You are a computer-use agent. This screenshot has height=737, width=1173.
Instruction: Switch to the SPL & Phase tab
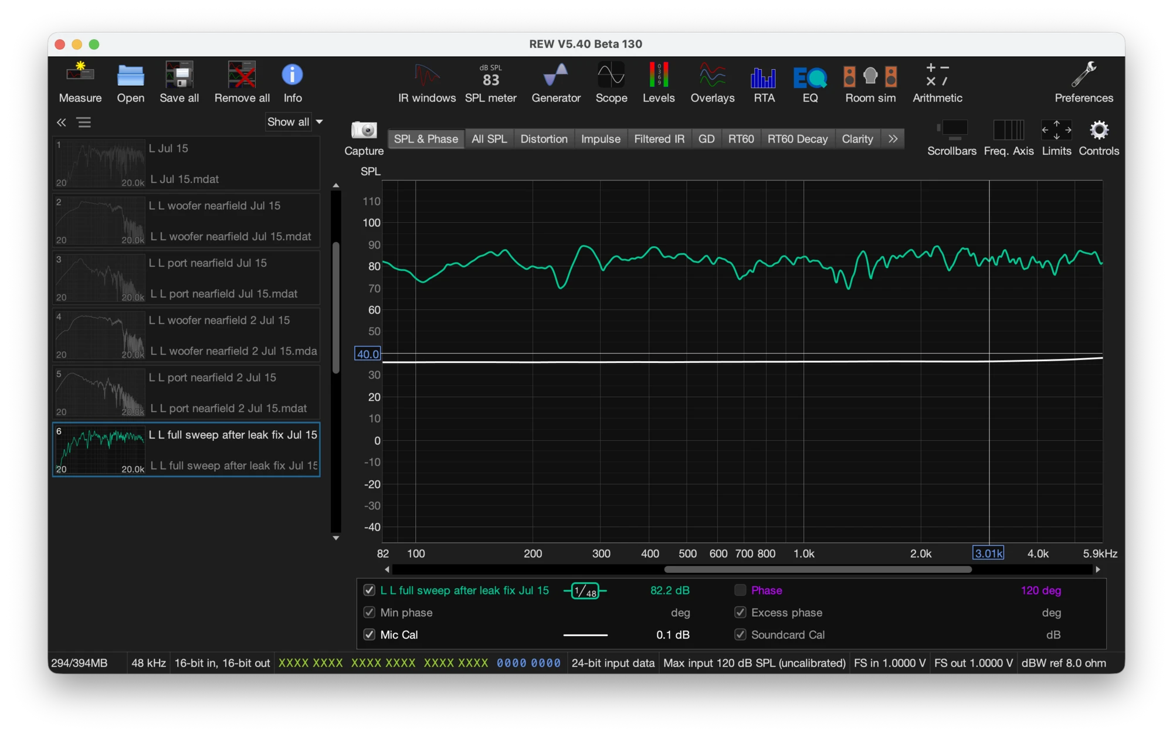[x=426, y=139]
